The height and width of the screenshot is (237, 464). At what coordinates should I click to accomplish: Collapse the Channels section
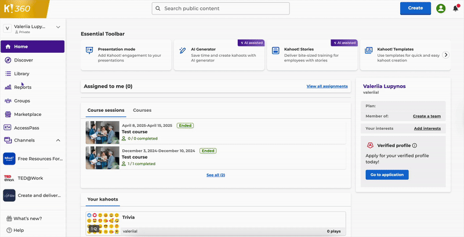58,140
